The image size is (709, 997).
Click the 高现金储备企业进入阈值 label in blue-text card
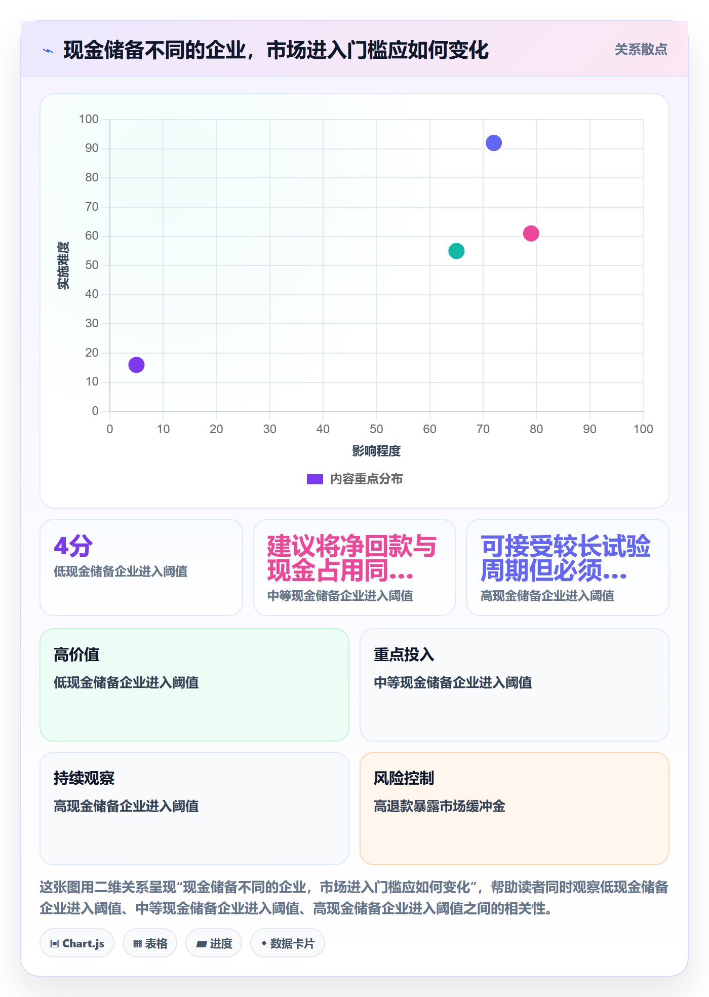547,596
